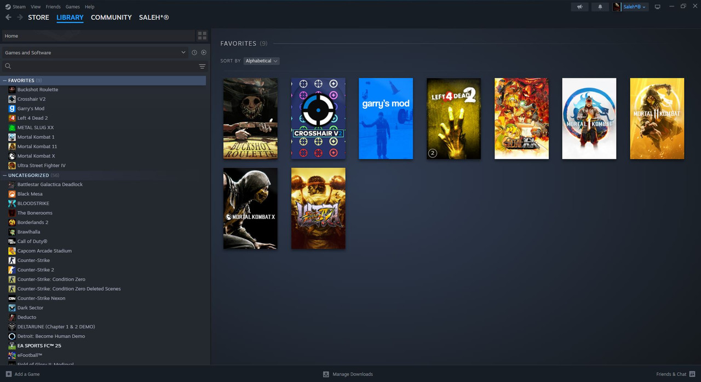The image size is (701, 382).
Task: Go forward with the right arrow
Action: pos(20,18)
